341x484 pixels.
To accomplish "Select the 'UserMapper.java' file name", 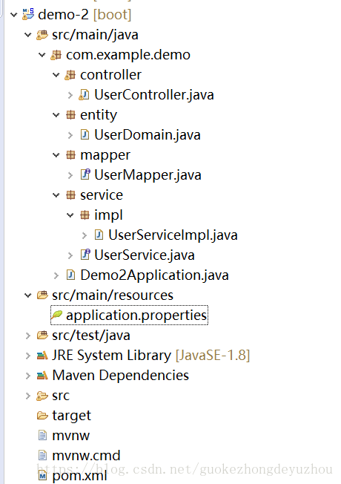I will [148, 174].
